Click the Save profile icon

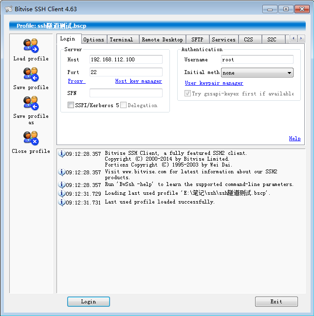(x=31, y=74)
